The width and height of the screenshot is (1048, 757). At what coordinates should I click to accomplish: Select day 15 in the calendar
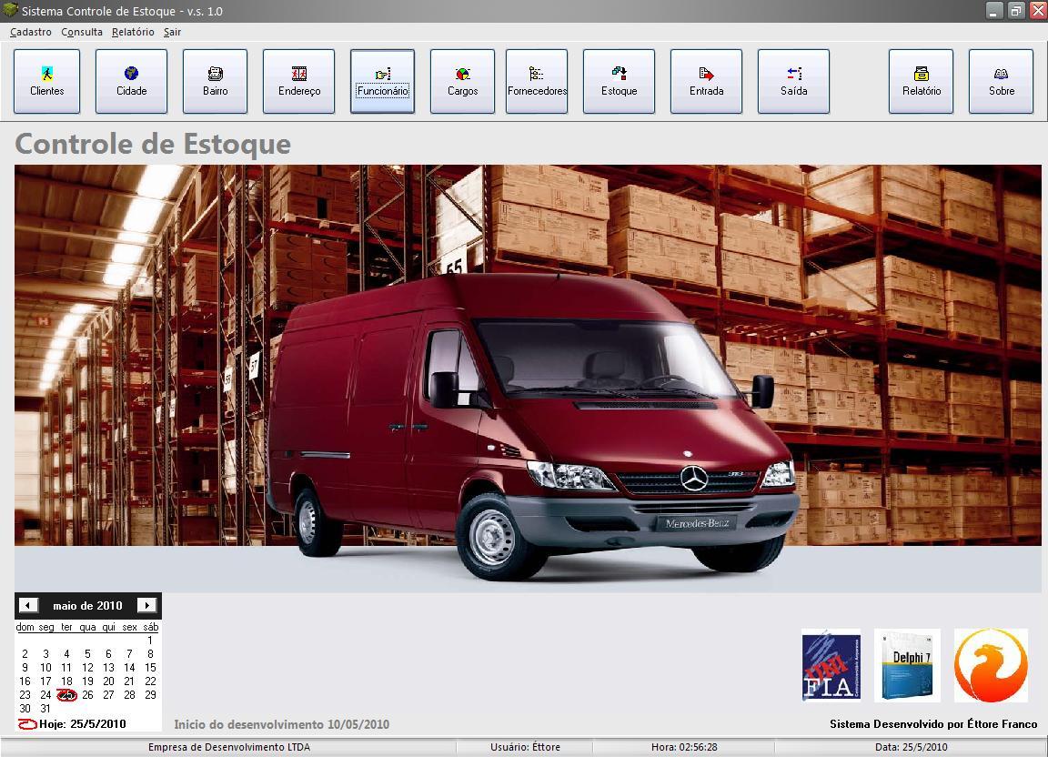pyautogui.click(x=150, y=668)
